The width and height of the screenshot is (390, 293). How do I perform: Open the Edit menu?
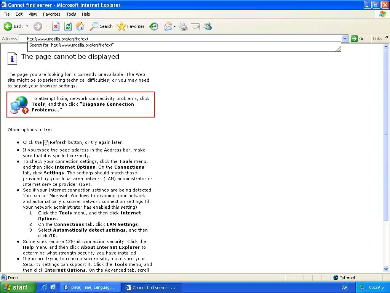19,14
